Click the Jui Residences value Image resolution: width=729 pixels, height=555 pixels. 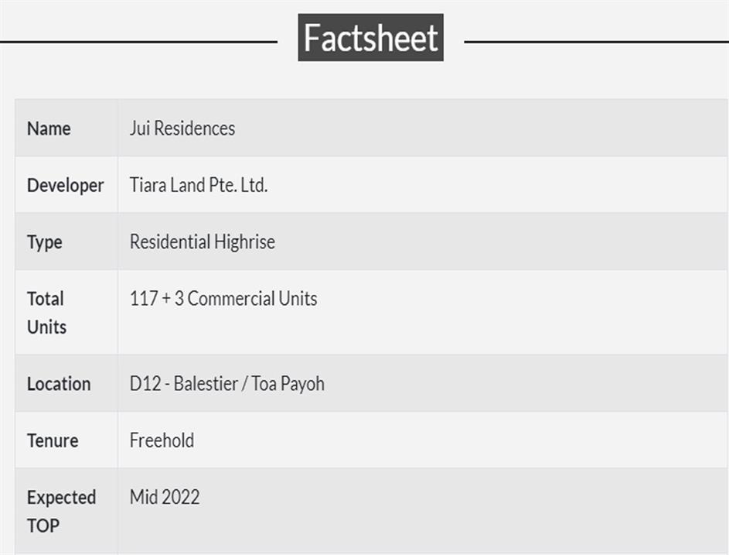pyautogui.click(x=182, y=128)
